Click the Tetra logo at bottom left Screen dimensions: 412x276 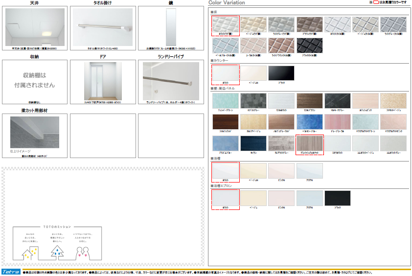point(10,272)
